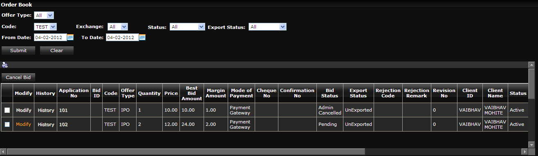Screen dimensions: 538x156
Task: Click the Client ID column header
Action: click(470, 93)
